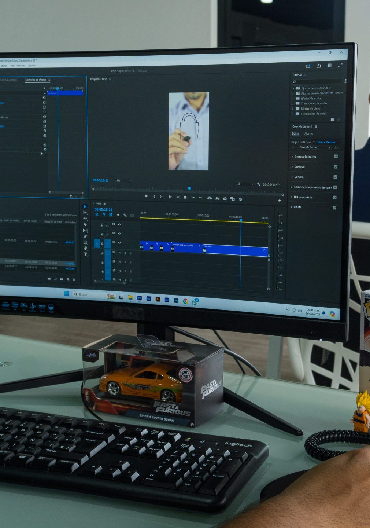Disable Corrección básica checkbox
Screen dimensions: 370x528
[x=336, y=156]
